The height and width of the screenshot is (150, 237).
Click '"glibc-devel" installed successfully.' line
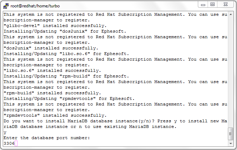point(55,26)
